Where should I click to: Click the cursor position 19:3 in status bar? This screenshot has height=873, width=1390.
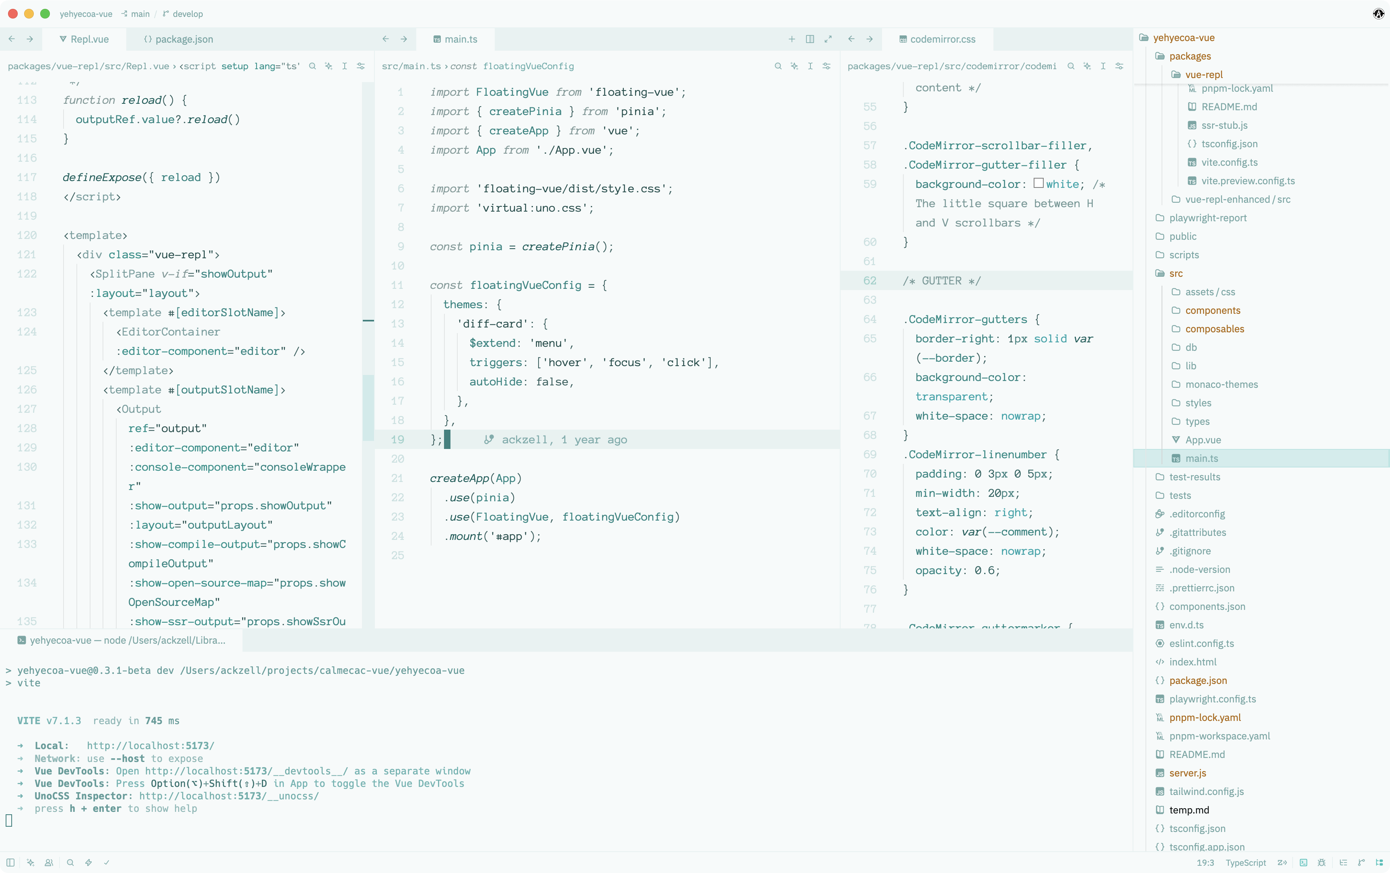pyautogui.click(x=1205, y=863)
